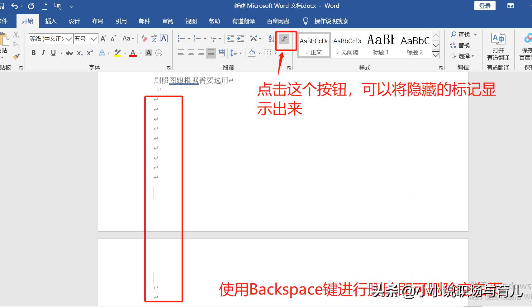Click the Cut scissors icon
The image size is (532, 307).
(17, 34)
